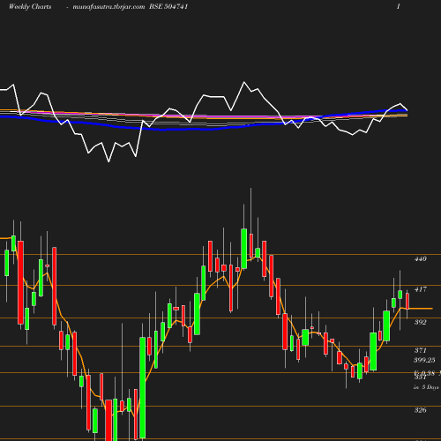Viewport: 441px width, 441px height.
Task: Click the "BSE 504741" symbol label
Action: [x=168, y=6]
